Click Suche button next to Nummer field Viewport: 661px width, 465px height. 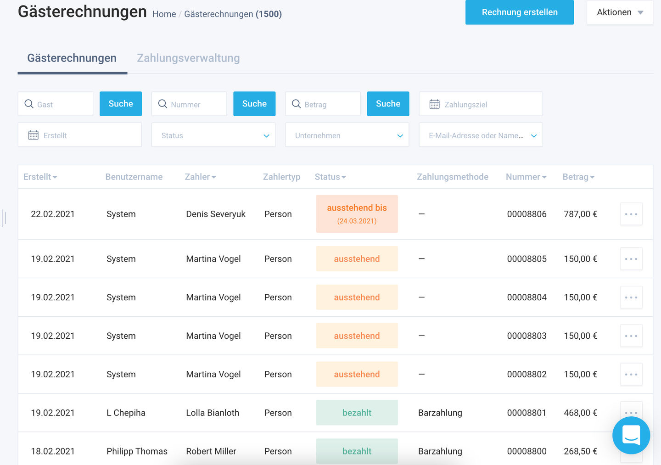[x=254, y=104]
